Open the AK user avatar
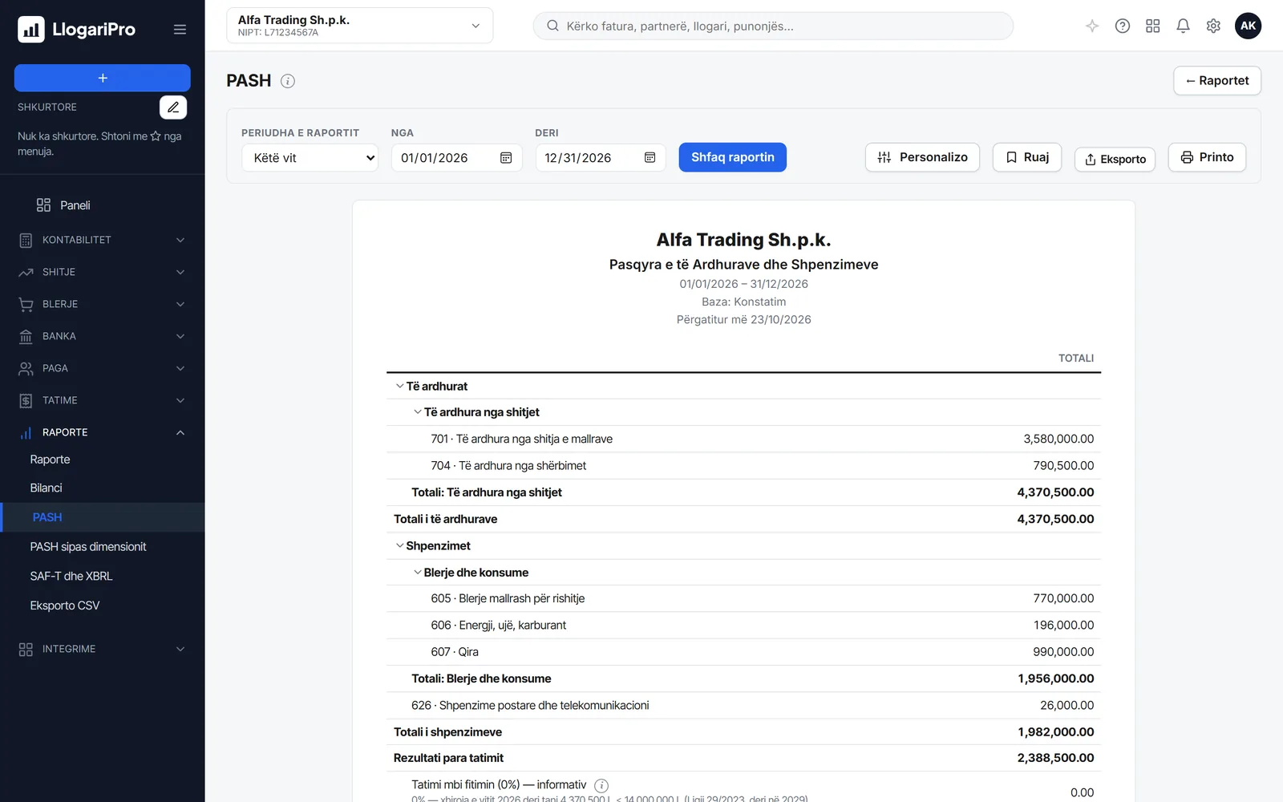 (x=1248, y=26)
